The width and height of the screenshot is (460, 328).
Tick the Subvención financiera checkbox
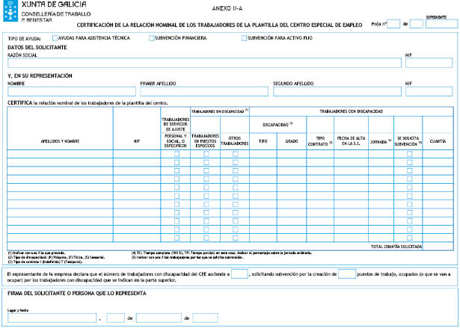(152, 37)
